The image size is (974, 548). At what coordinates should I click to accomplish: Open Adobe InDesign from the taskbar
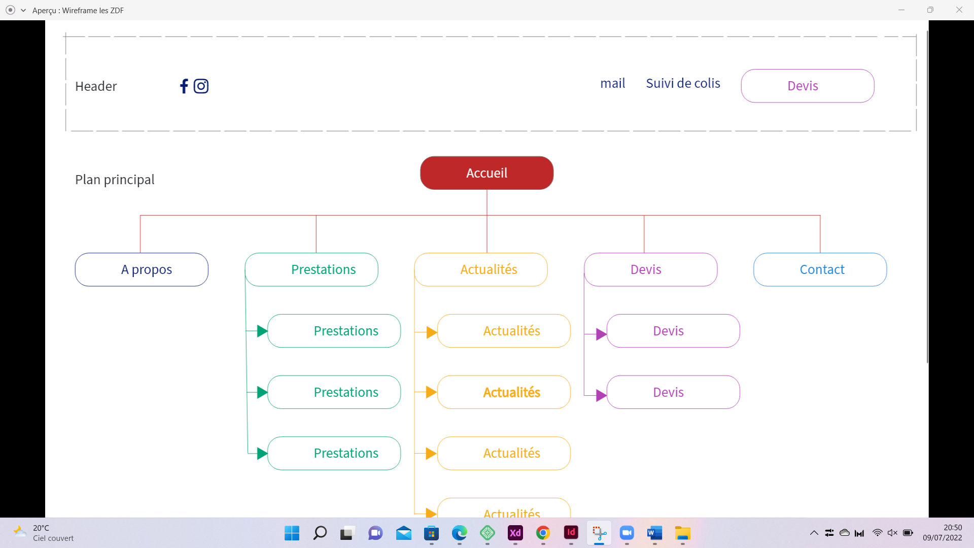point(571,533)
